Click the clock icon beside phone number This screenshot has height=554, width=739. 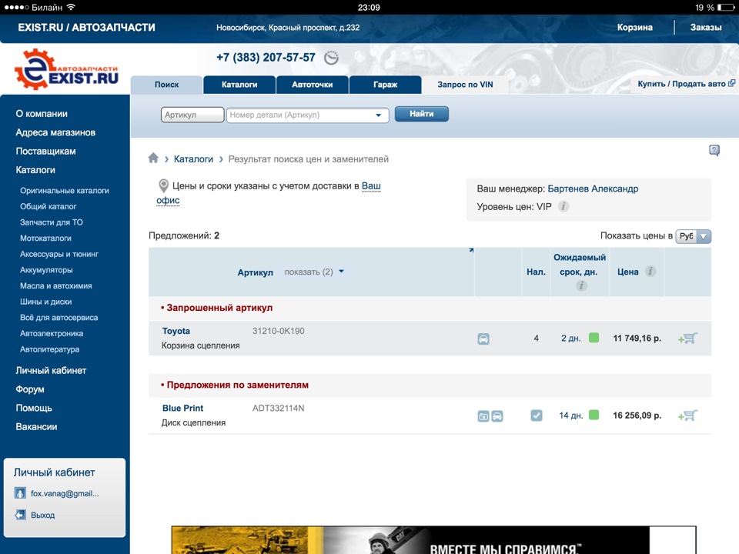pos(331,58)
